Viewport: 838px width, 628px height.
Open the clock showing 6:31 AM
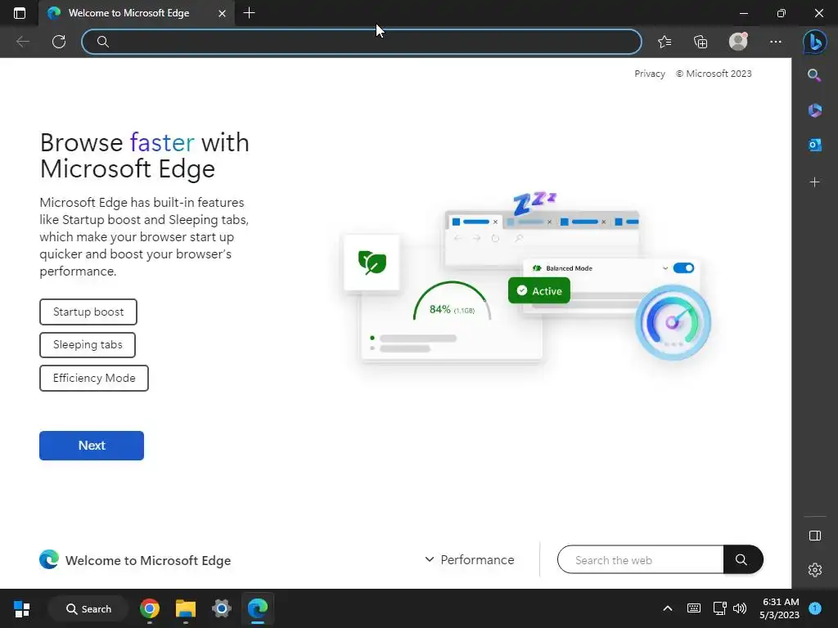[x=780, y=608]
